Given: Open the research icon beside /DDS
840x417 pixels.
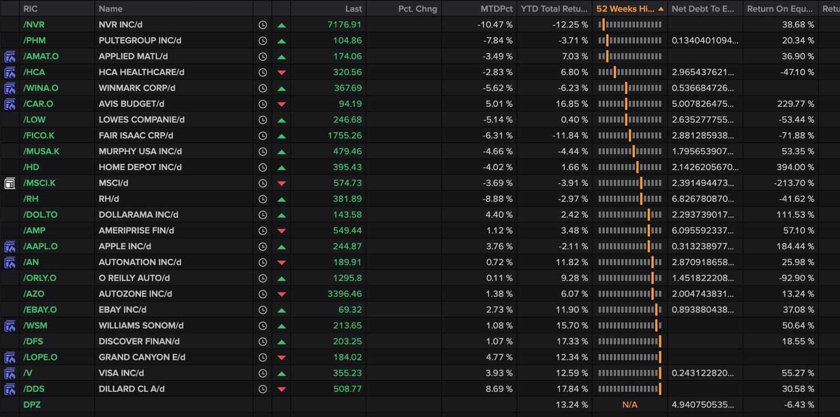Looking at the screenshot, I should point(9,389).
